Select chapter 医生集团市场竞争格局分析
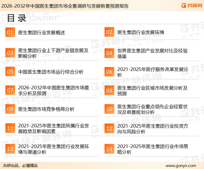This screenshot has width=204, height=169. pyautogui.click(x=46, y=109)
